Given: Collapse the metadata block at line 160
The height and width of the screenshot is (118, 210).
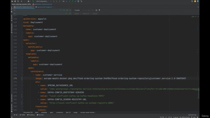Looking at the screenshot, I should 22,26.
